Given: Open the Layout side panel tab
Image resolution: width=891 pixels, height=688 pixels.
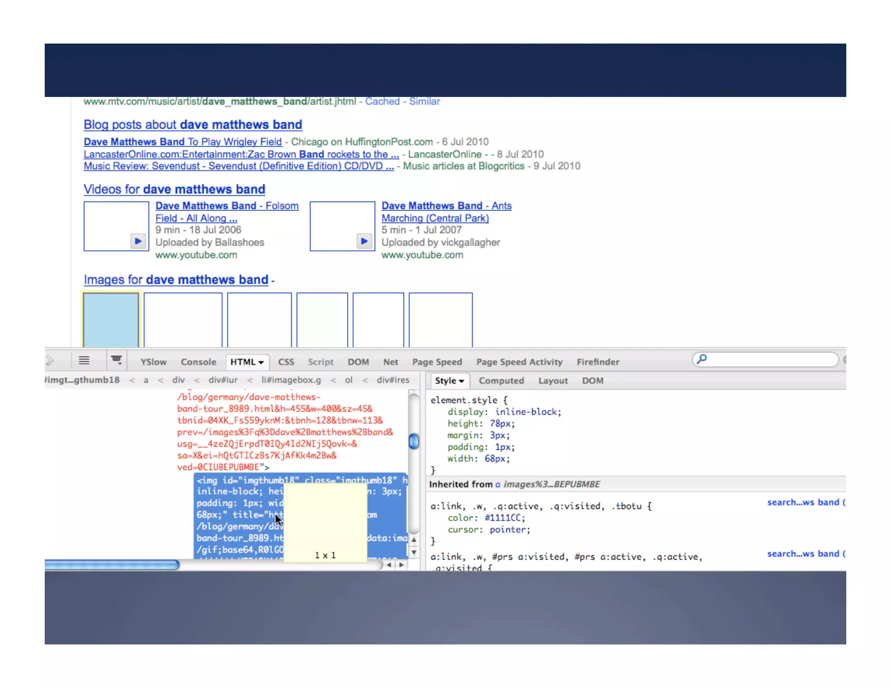Looking at the screenshot, I should coord(553,381).
